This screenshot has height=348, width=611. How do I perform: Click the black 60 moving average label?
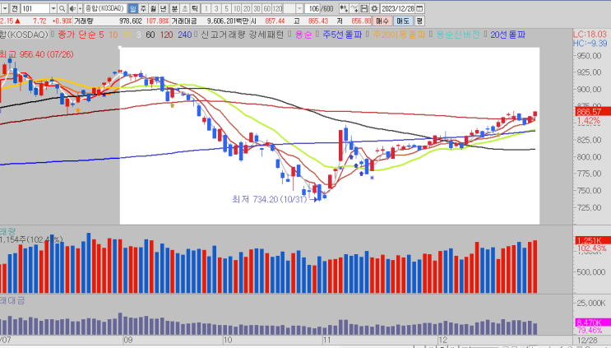(x=150, y=35)
